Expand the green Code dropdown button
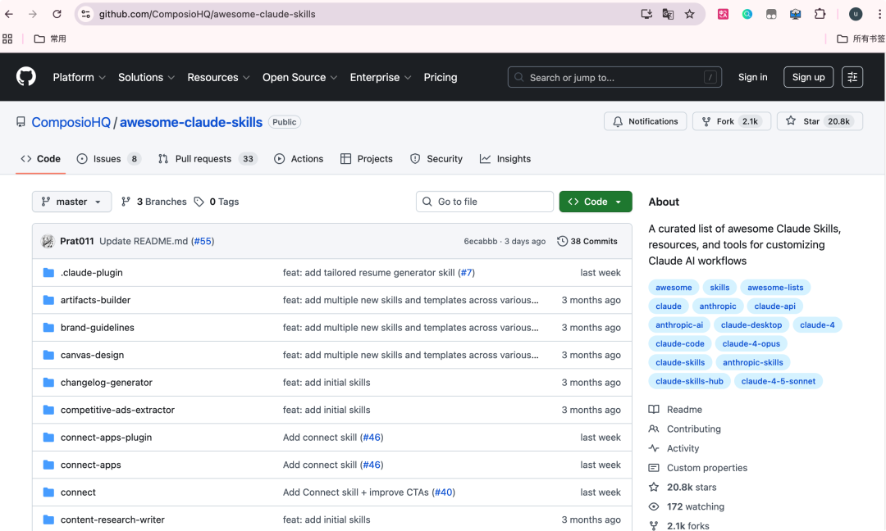The width and height of the screenshot is (886, 531). [596, 202]
